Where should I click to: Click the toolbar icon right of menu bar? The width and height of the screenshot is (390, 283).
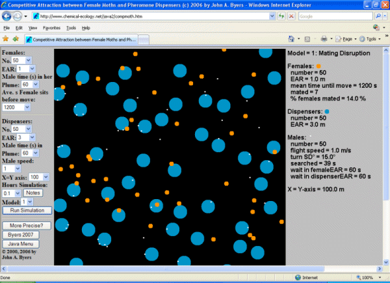click(376, 27)
